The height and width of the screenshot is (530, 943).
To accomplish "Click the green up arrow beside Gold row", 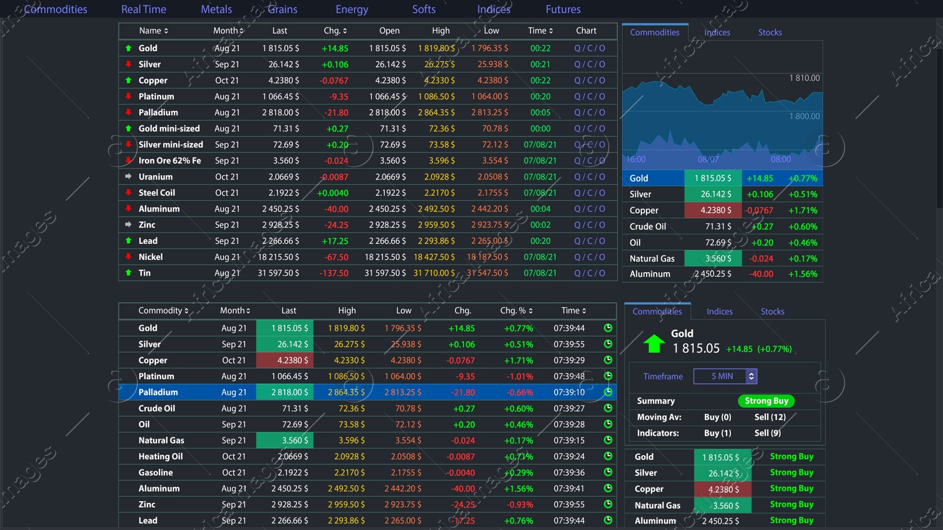I will pos(128,48).
